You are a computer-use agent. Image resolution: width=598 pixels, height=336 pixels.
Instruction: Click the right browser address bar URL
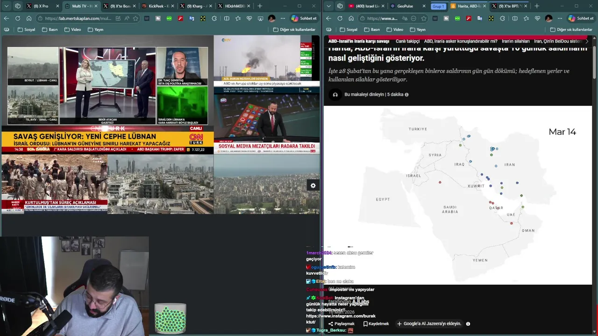point(382,18)
